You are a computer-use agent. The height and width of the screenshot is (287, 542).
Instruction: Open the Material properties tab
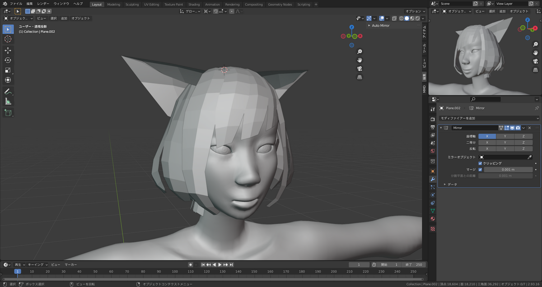(x=433, y=219)
